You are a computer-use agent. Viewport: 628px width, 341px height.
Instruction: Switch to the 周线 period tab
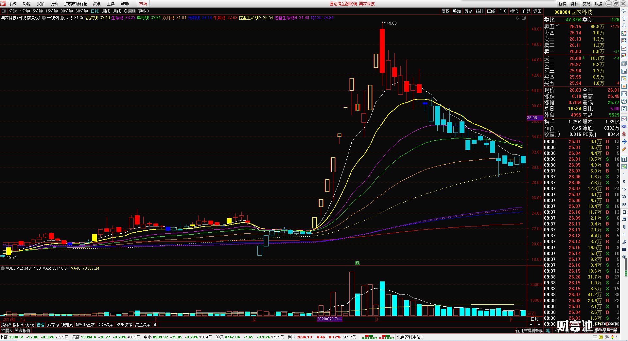click(106, 11)
